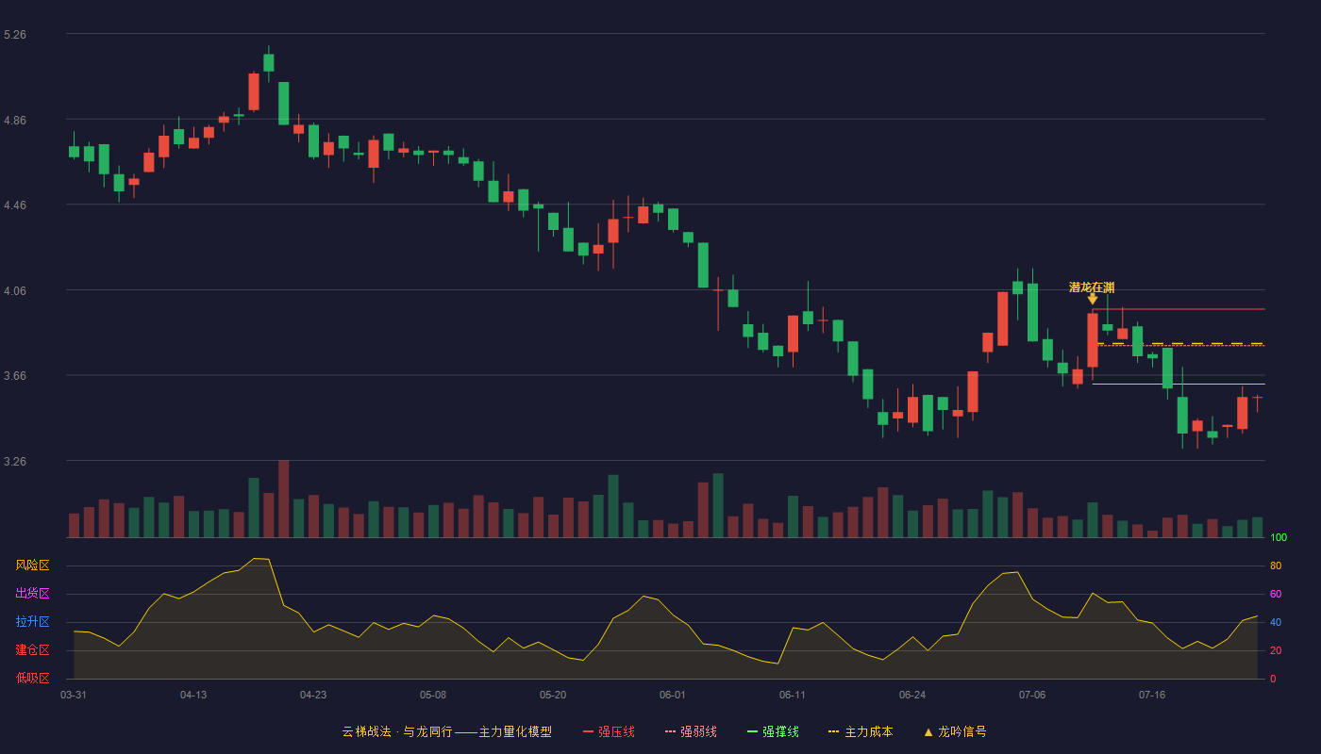Screen dimensions: 1321x754
Task: Click the 06-24 date label
Action: tap(912, 695)
